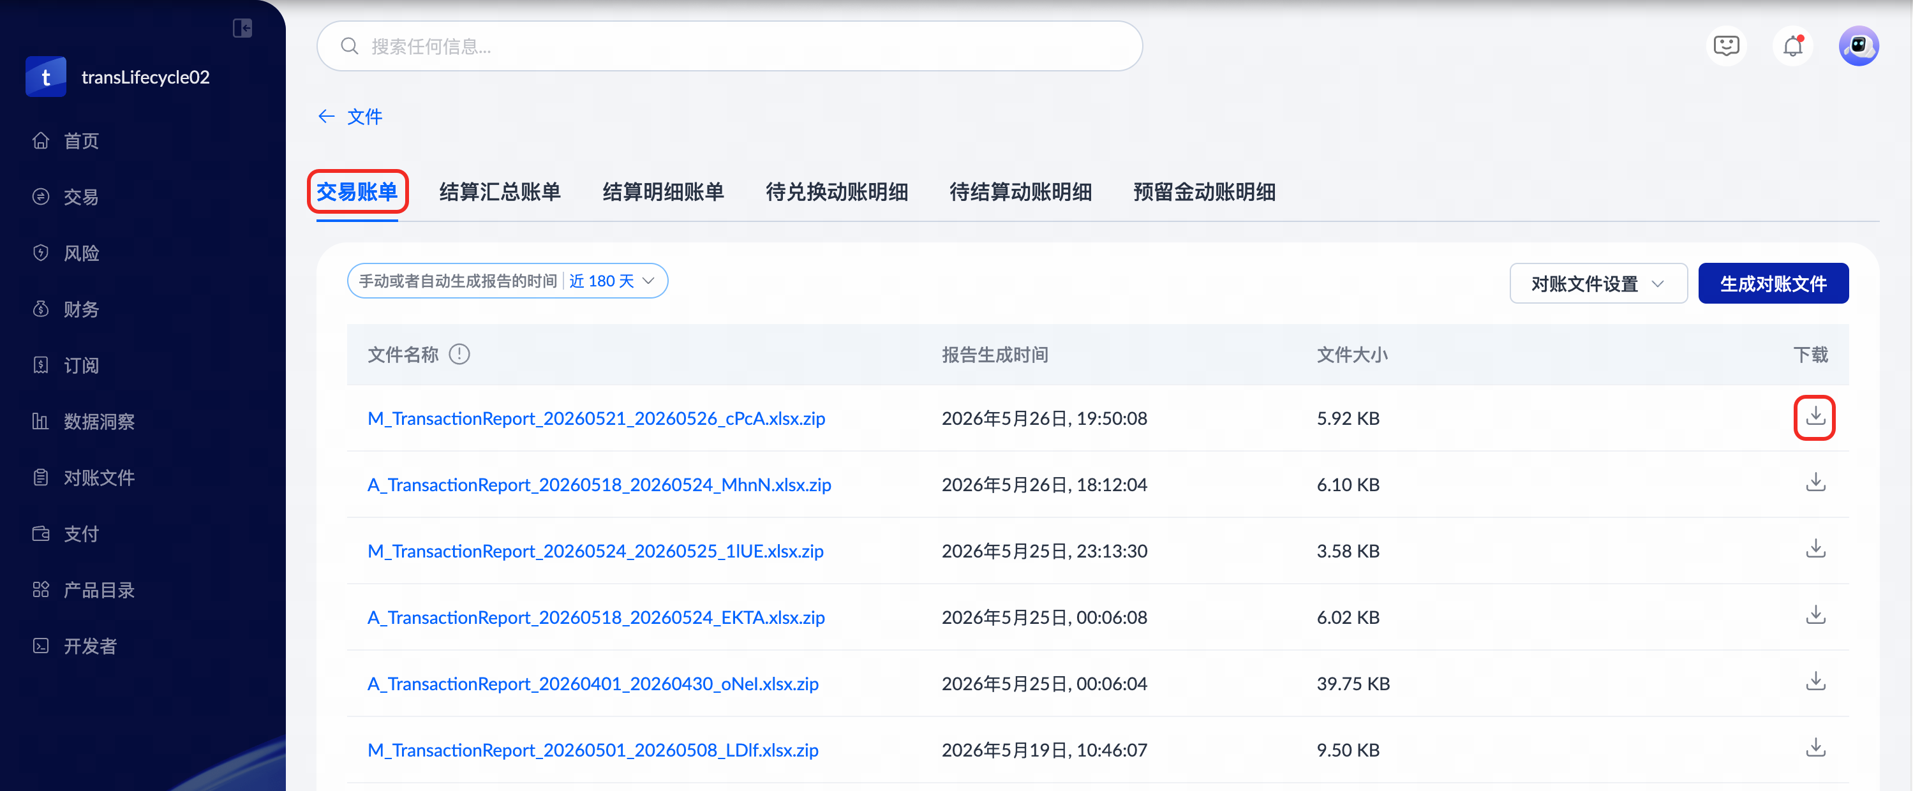Switch to the 待兑换动账明细 tab

coord(837,193)
